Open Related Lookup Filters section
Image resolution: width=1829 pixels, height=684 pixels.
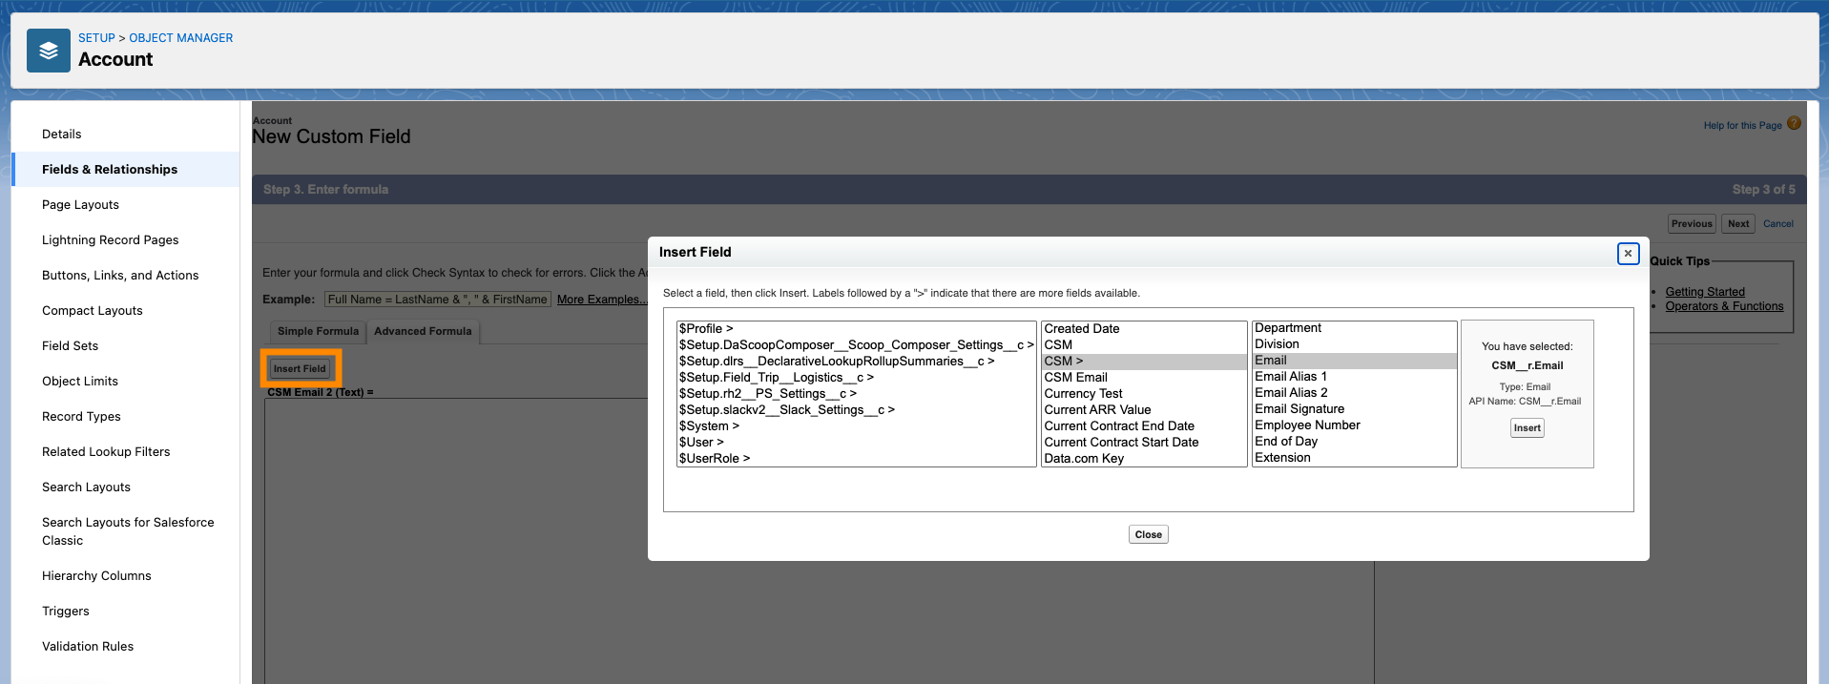[x=106, y=452]
